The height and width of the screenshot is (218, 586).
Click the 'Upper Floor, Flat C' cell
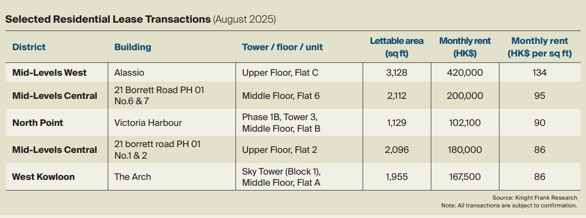[280, 73]
